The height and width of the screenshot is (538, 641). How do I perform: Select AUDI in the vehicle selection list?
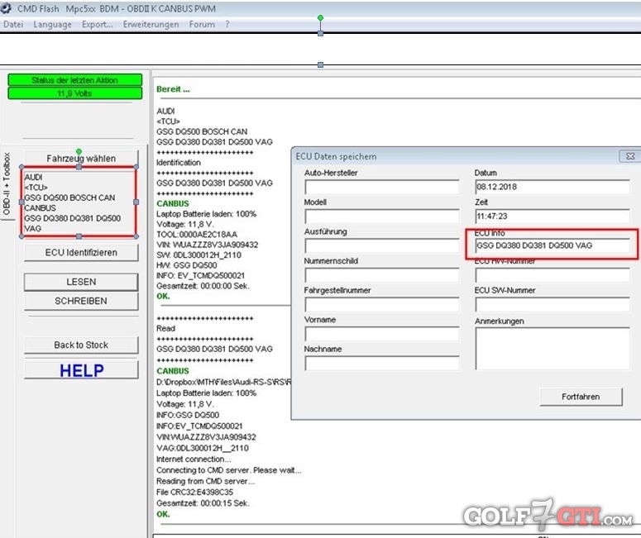point(34,177)
